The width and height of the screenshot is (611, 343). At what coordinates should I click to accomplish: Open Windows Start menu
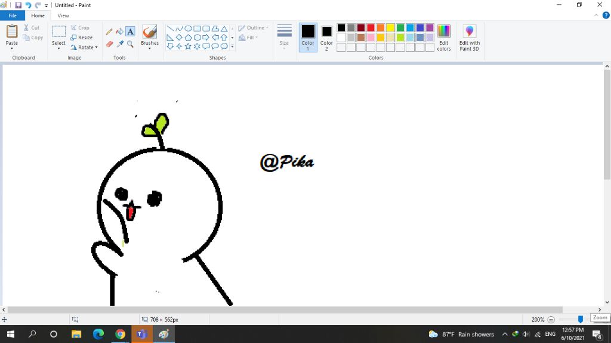tap(11, 334)
